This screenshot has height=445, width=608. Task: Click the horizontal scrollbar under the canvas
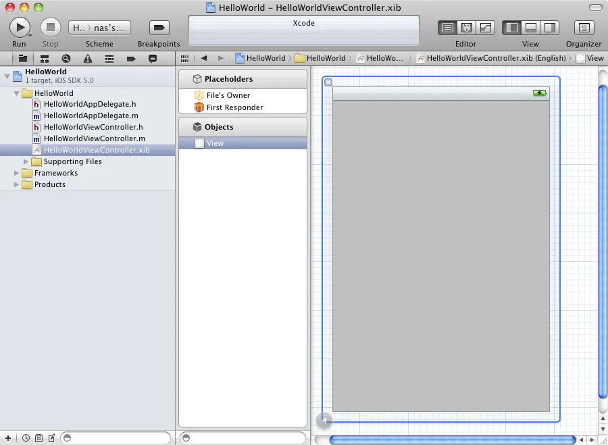coord(452,440)
